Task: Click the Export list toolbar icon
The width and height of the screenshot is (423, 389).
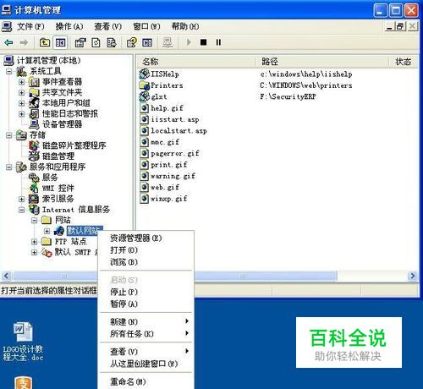Action: tap(112, 42)
